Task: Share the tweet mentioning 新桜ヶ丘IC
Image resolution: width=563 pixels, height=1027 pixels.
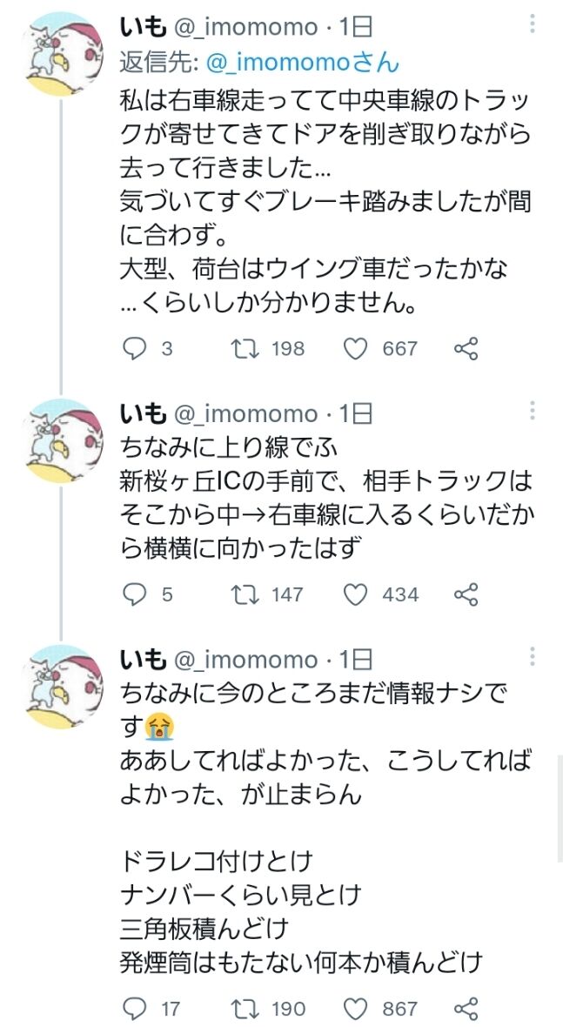Action: click(x=466, y=594)
